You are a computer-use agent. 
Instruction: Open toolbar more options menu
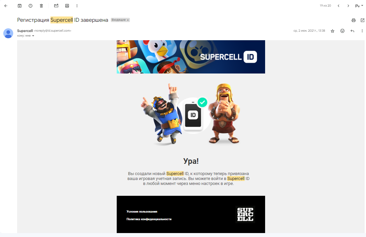click(x=77, y=6)
